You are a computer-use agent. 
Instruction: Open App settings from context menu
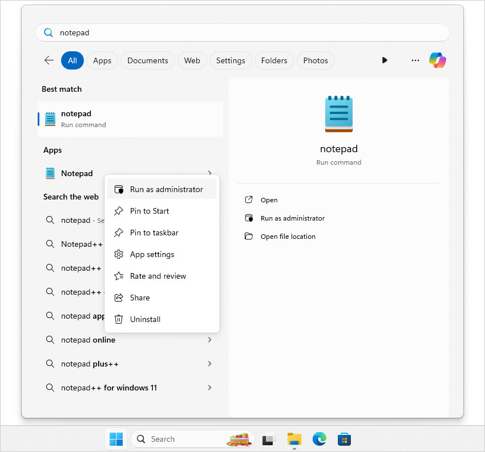click(x=162, y=254)
